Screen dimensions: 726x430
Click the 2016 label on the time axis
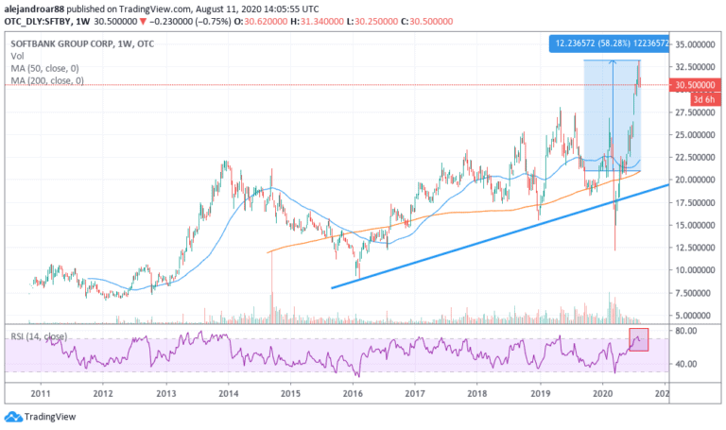click(353, 392)
